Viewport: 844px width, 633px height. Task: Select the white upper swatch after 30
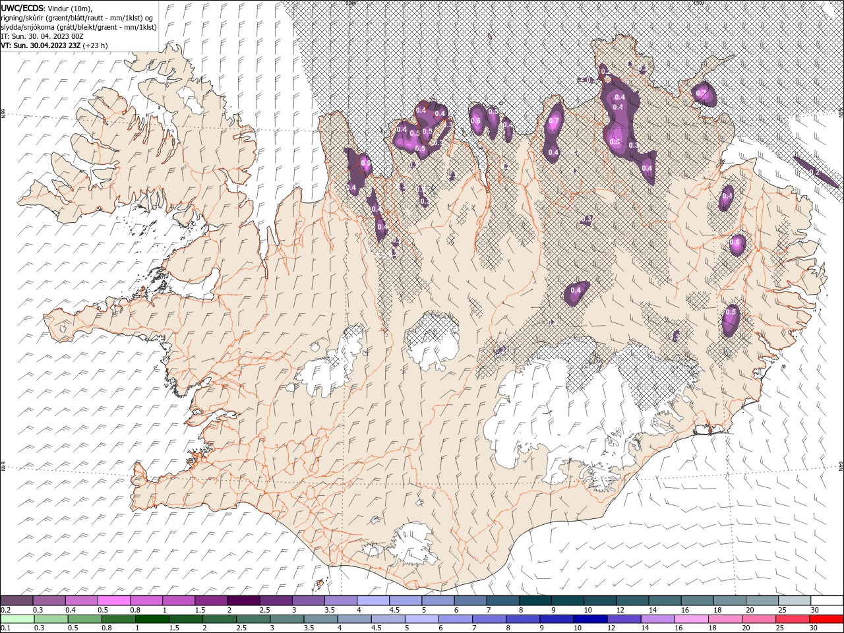tap(826, 601)
